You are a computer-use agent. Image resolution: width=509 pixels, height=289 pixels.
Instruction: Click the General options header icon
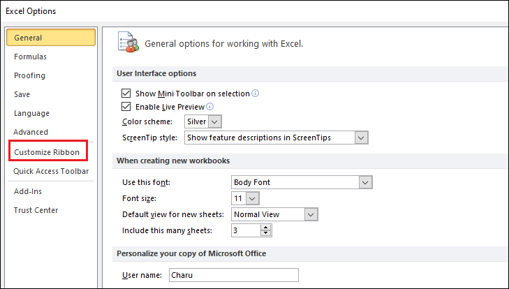tap(128, 42)
